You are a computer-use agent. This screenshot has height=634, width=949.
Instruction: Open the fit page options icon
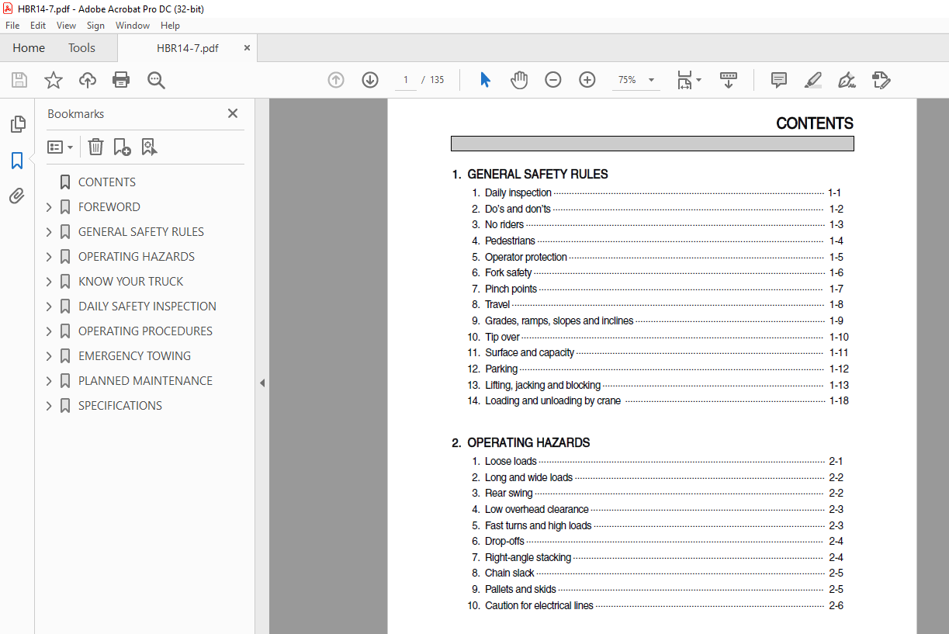688,80
